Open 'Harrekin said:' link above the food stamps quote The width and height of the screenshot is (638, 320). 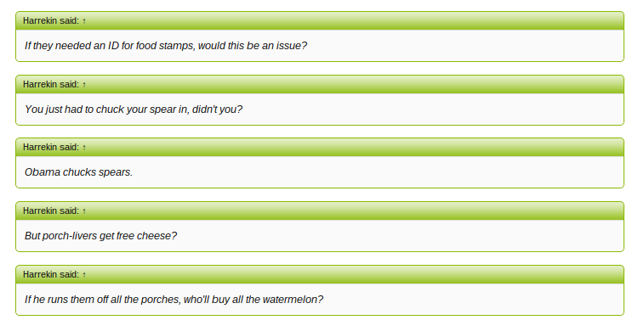[51, 20]
